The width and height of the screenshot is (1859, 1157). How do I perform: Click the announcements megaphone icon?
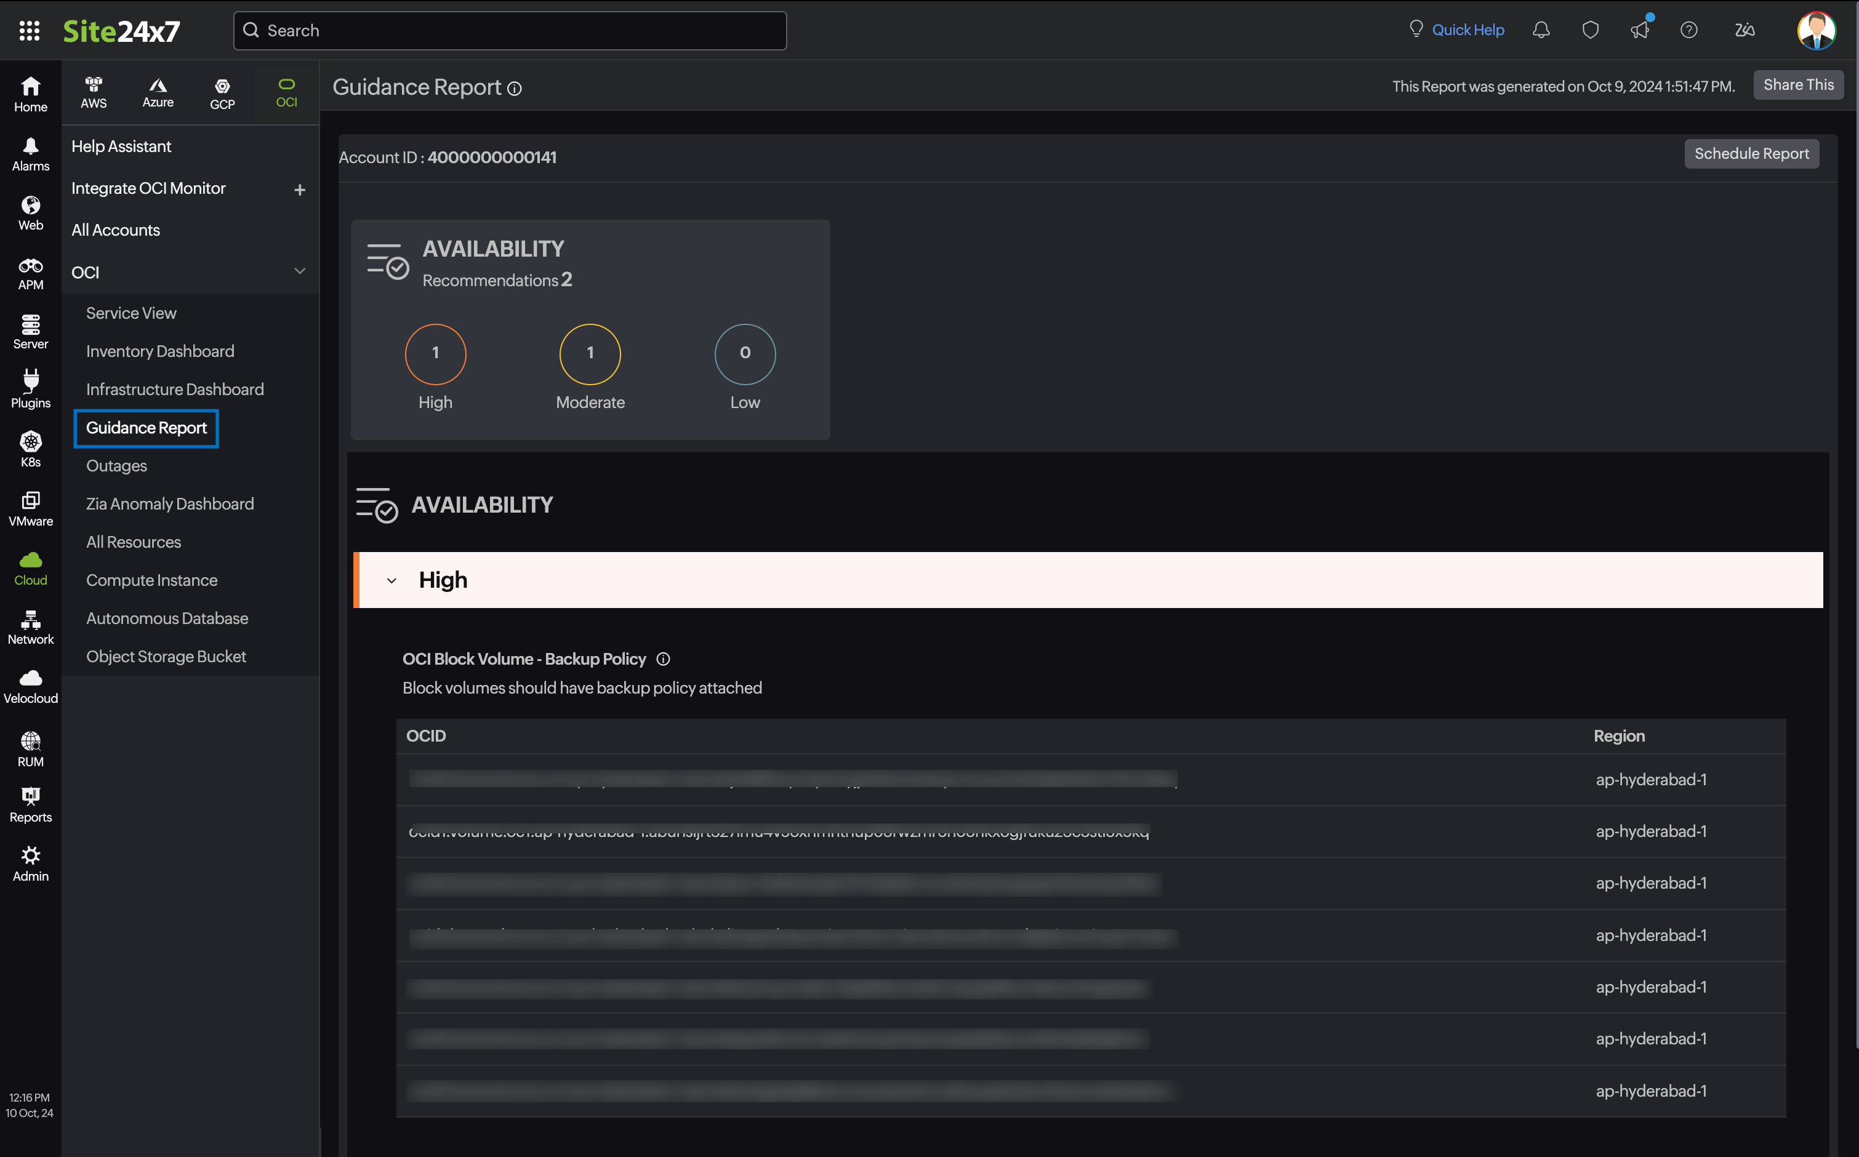[x=1639, y=30]
